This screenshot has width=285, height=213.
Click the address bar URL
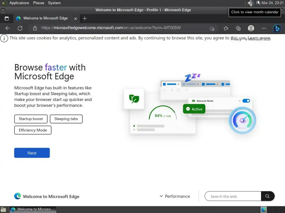(x=111, y=28)
